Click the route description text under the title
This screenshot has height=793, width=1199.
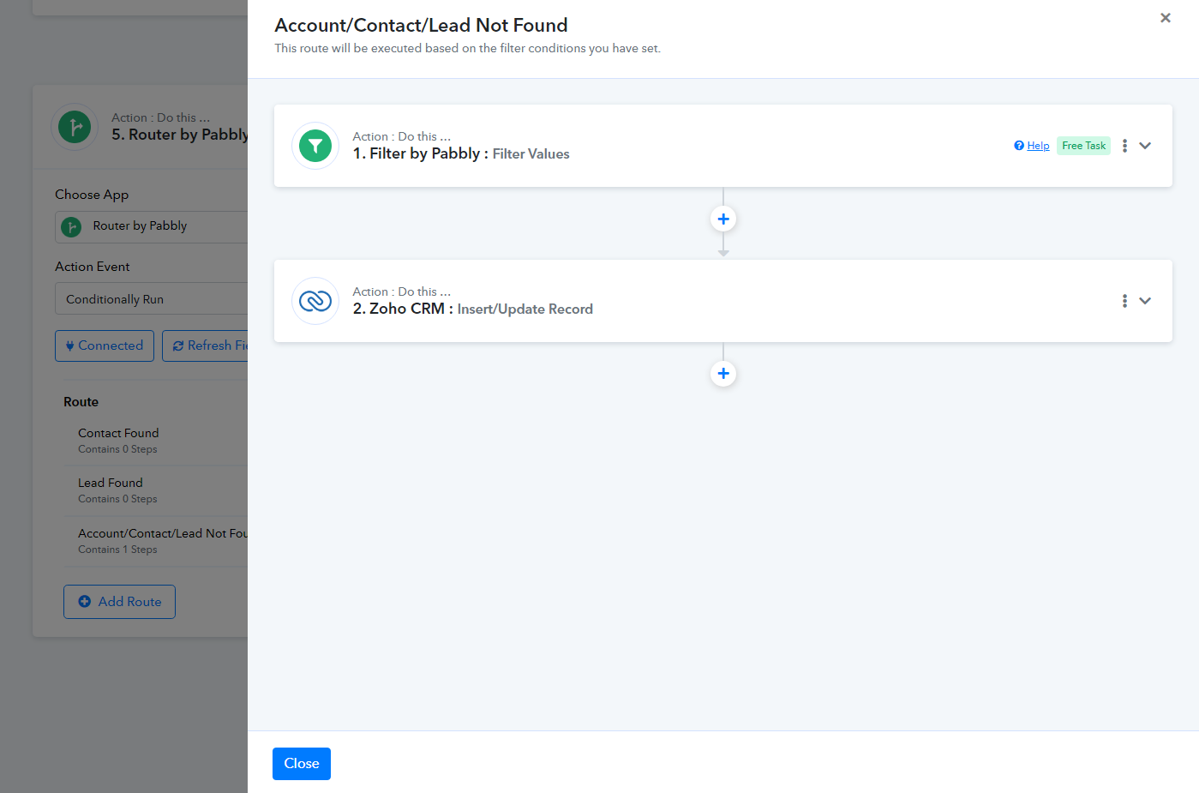point(468,48)
